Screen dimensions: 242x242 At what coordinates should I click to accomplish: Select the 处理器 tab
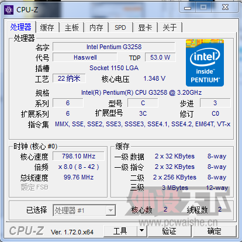pyautogui.click(x=20, y=27)
